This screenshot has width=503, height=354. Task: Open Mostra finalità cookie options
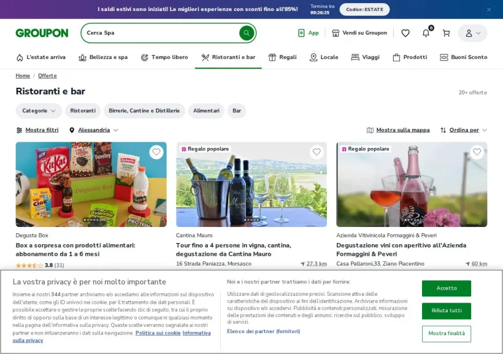click(x=446, y=334)
